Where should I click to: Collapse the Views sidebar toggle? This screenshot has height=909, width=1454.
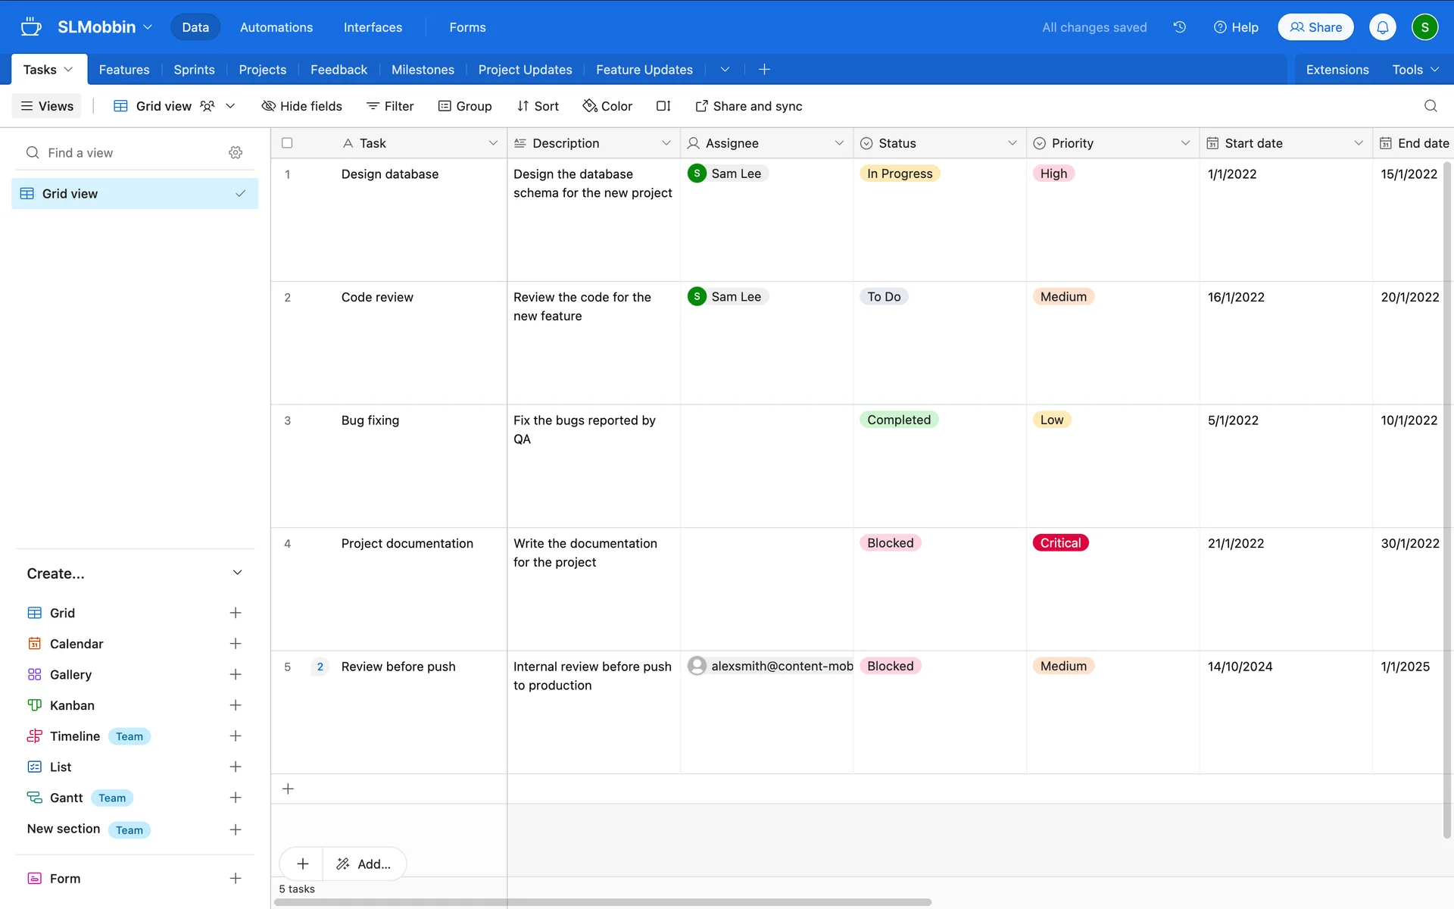(47, 106)
